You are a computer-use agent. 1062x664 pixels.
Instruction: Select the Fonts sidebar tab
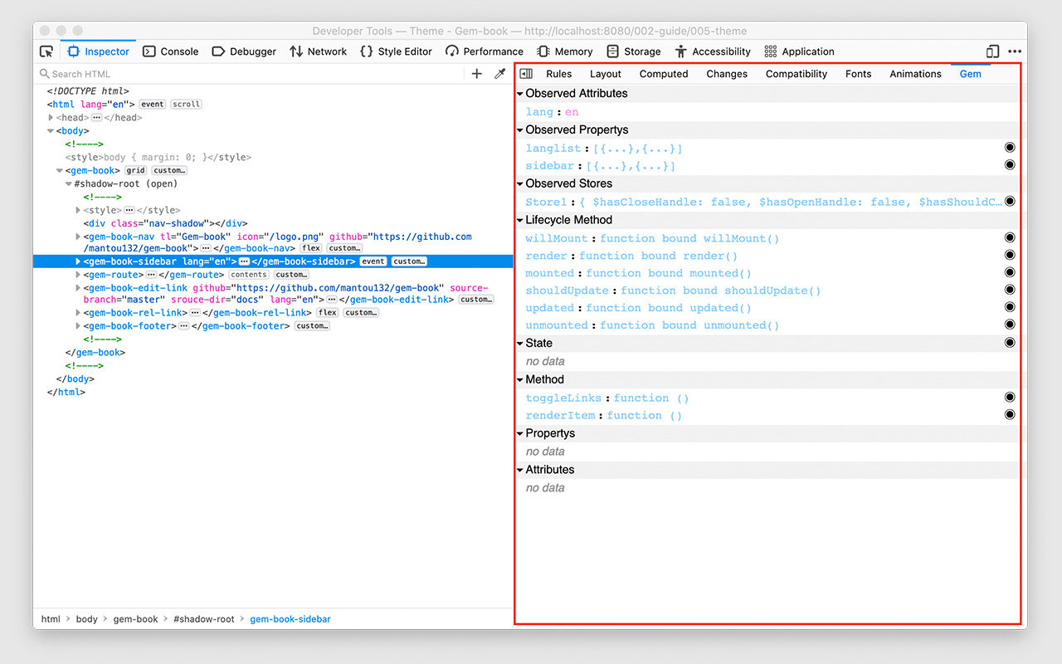859,74
